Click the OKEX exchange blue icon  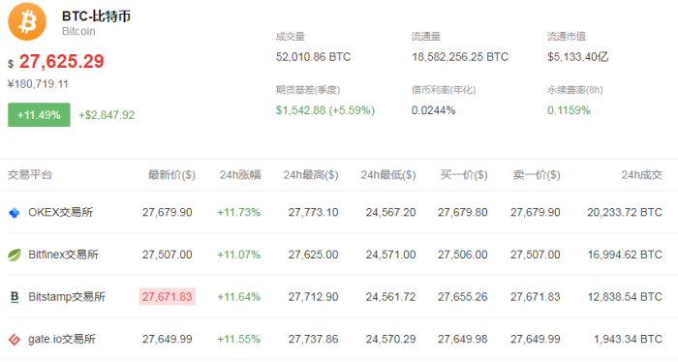click(15, 213)
